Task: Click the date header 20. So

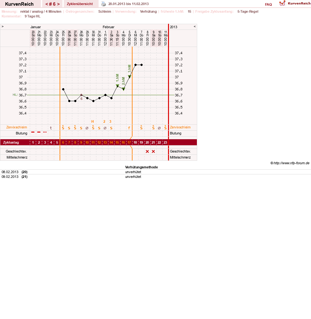Action: coord(33,38)
